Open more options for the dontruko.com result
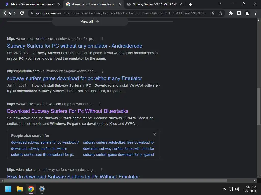Image resolution: width=261 pixels, height=195 pixels. 102,170
